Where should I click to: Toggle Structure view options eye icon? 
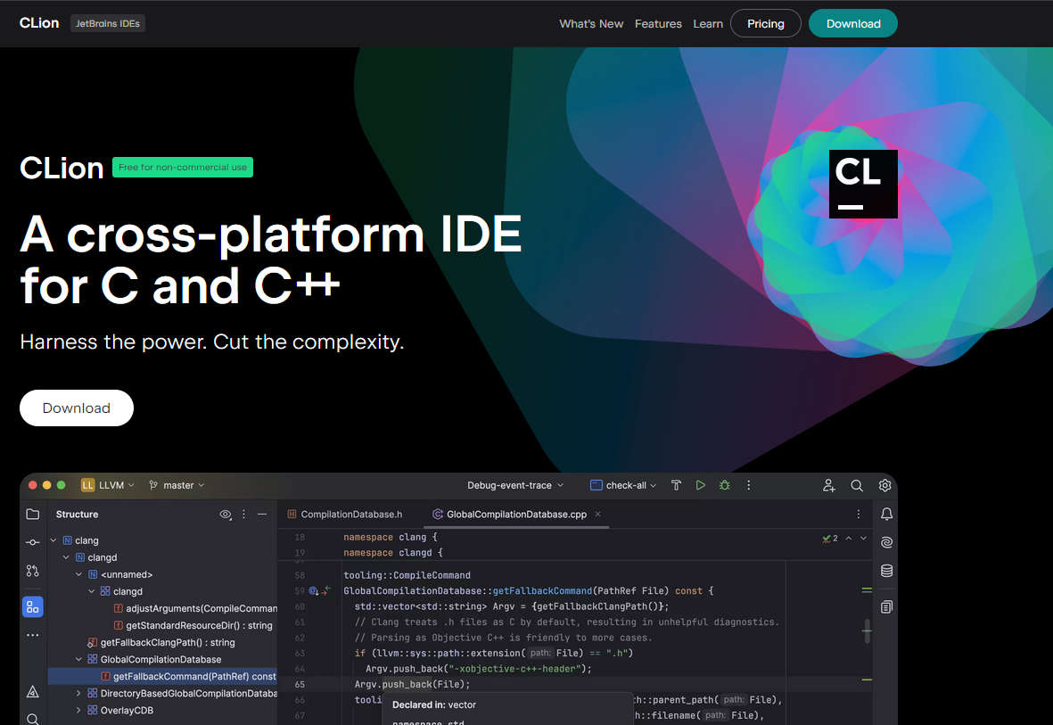[x=226, y=514]
